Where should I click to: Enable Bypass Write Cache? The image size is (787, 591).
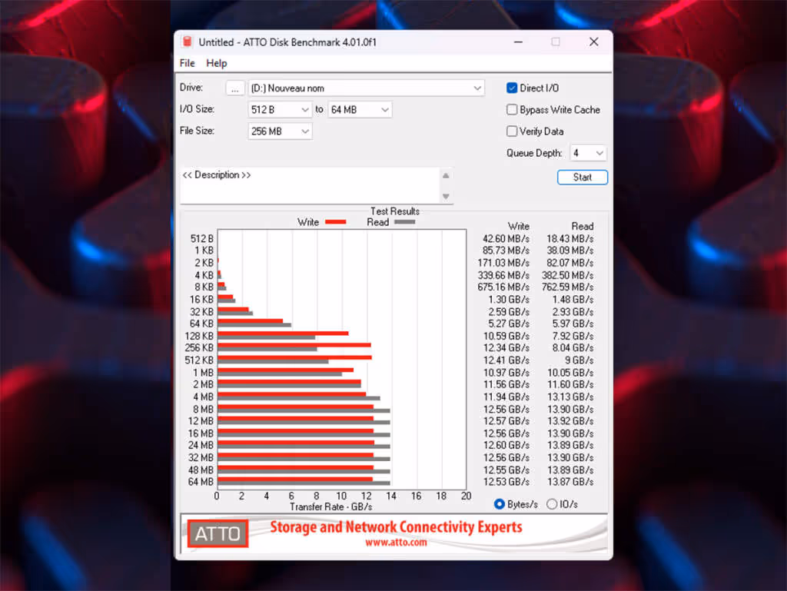point(511,109)
